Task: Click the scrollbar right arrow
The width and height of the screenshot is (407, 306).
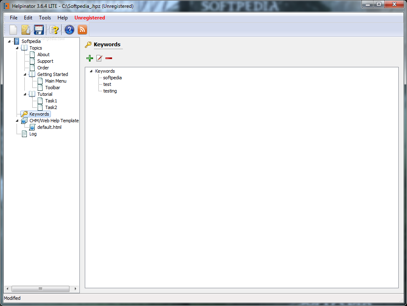Action: click(76, 289)
